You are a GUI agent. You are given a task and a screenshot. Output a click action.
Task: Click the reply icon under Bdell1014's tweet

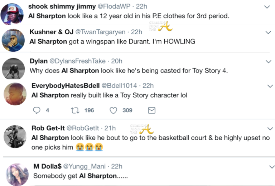click(37, 110)
